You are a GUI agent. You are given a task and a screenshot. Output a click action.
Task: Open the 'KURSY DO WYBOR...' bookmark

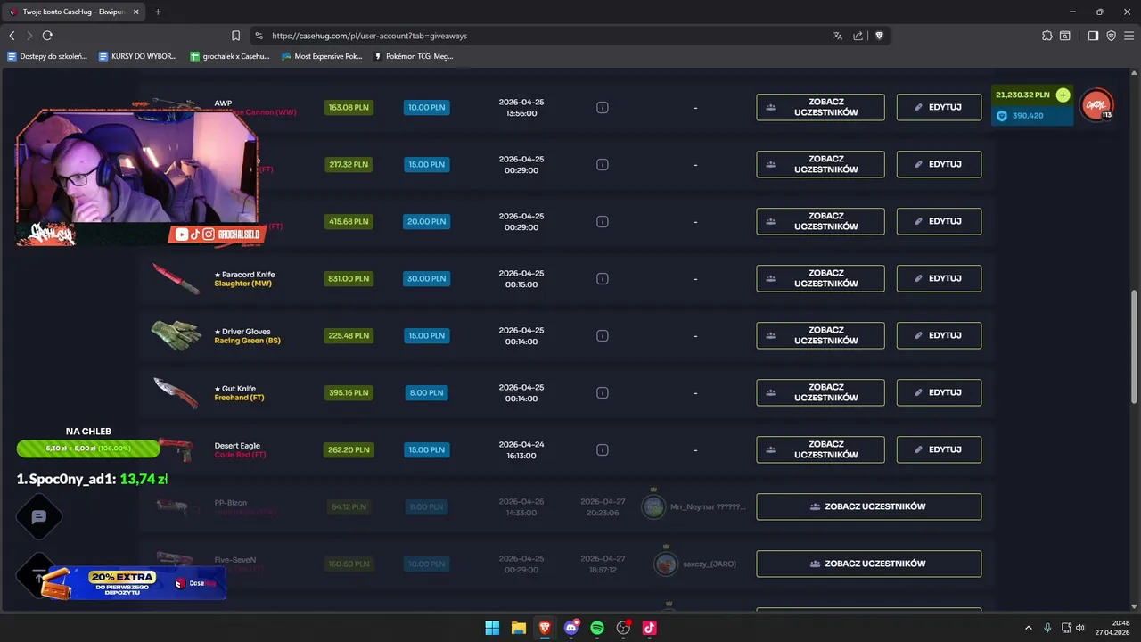137,56
